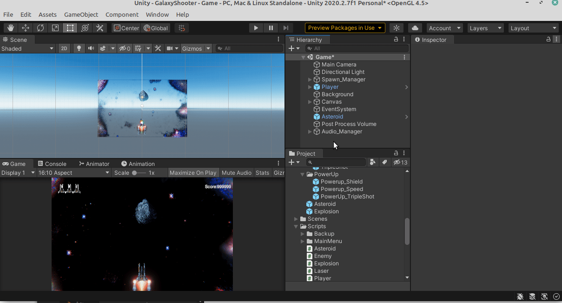Open the GameObject menu
Viewport: 562px width, 303px height.
pos(81,14)
